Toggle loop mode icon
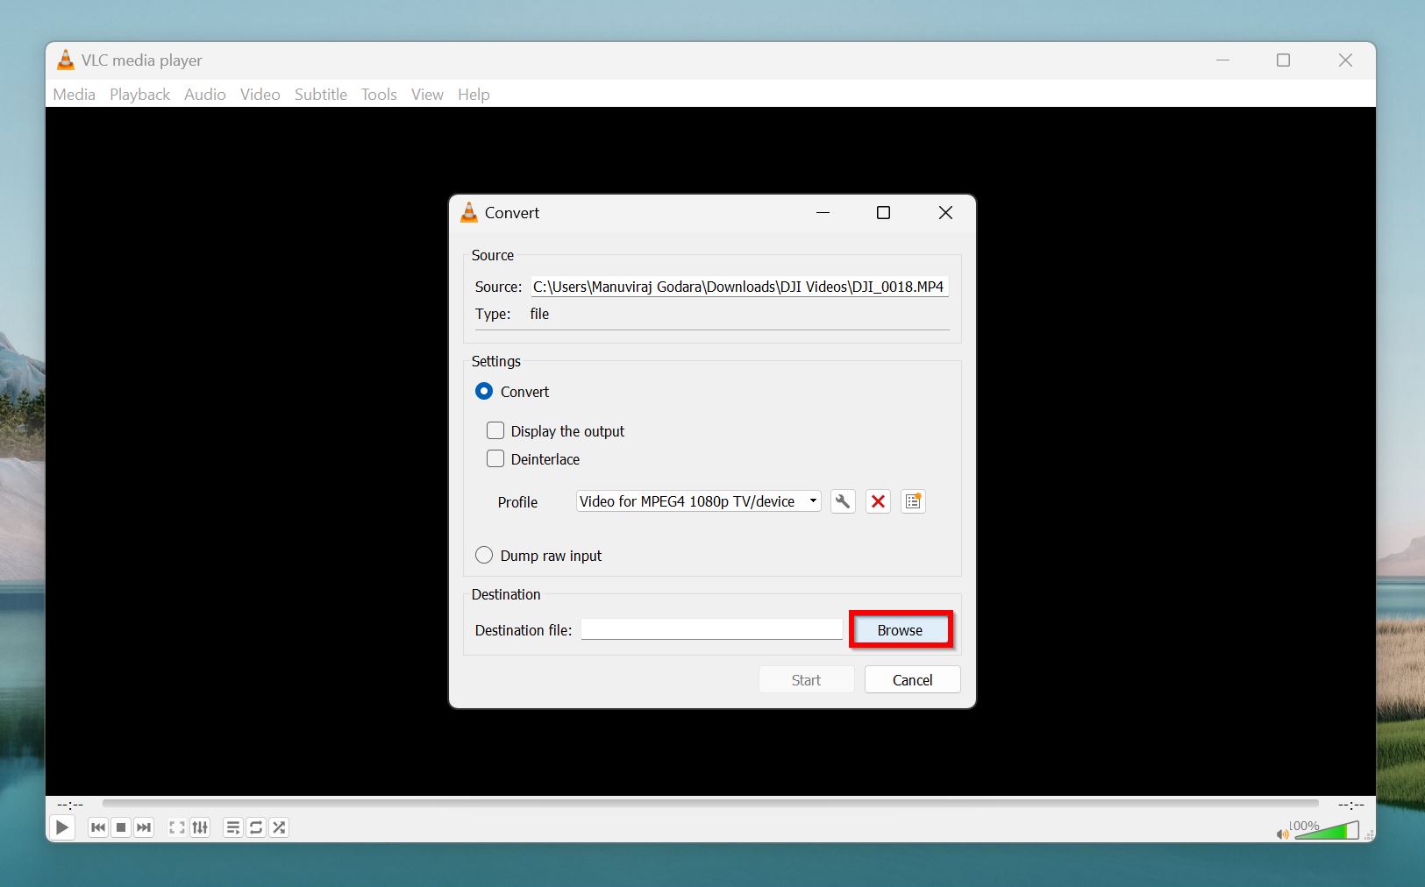The image size is (1425, 887). [256, 827]
